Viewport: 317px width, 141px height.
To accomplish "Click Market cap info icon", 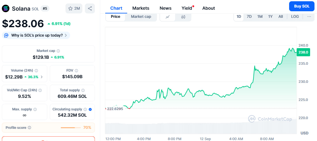I will tap(58, 51).
